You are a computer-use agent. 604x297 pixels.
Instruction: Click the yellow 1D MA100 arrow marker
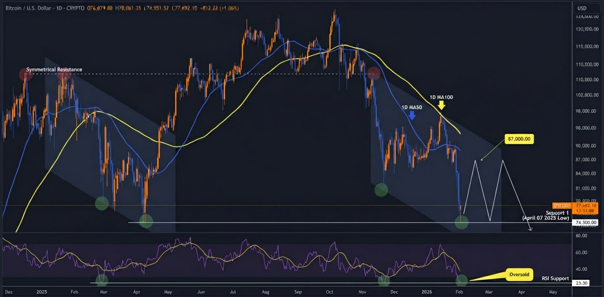[x=441, y=105]
